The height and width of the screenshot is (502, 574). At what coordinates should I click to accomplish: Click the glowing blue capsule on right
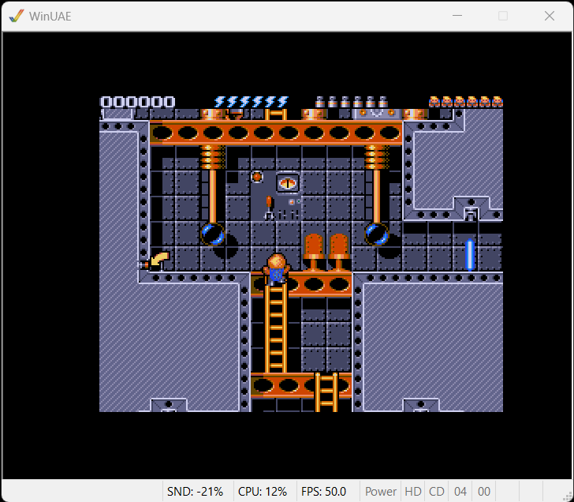(470, 254)
